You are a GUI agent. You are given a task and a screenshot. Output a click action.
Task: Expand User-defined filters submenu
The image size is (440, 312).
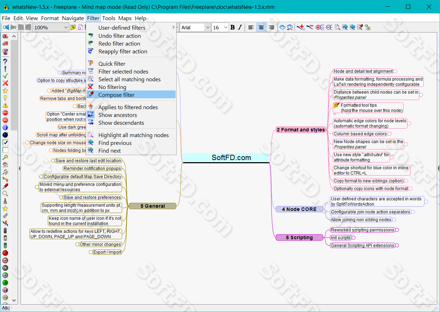(131, 28)
